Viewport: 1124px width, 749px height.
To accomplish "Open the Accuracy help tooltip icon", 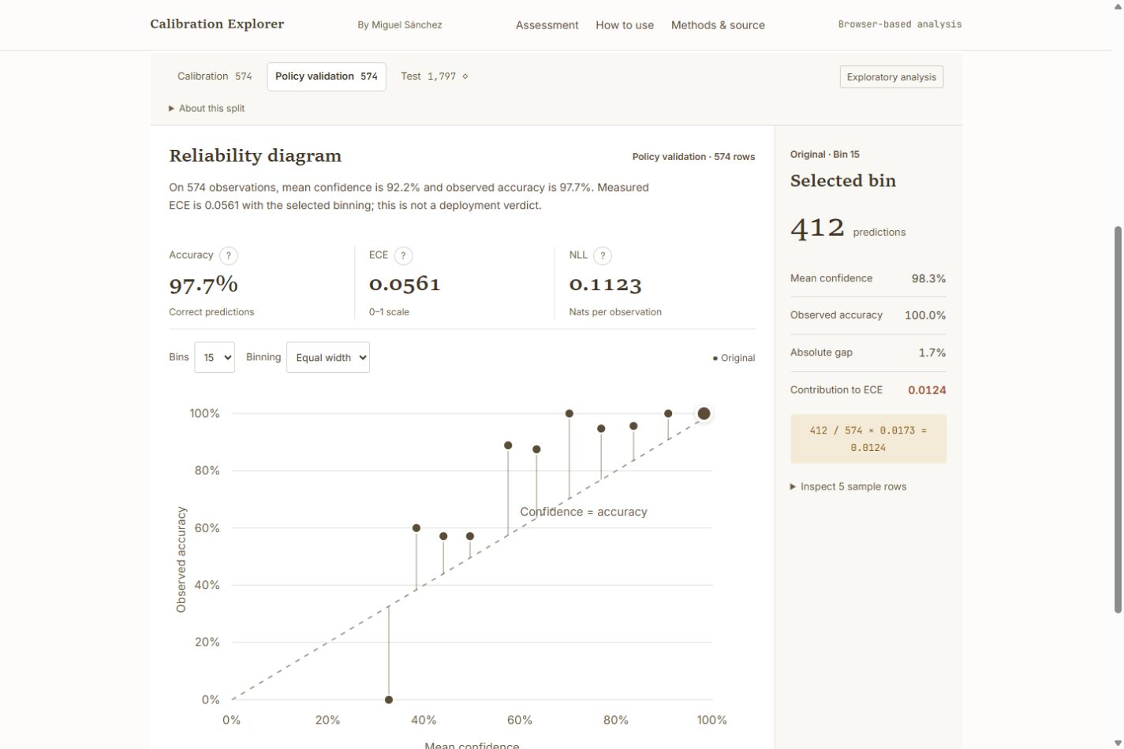I will click(x=229, y=255).
